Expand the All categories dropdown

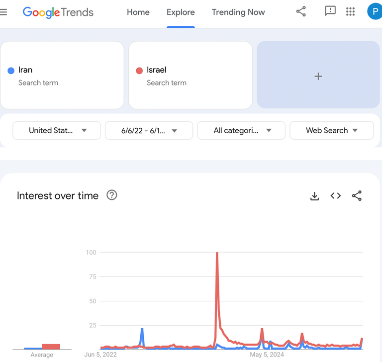pyautogui.click(x=241, y=130)
